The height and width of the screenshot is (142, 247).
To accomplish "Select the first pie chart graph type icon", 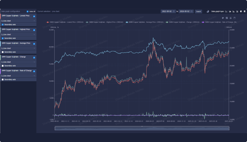I will click(241, 11).
